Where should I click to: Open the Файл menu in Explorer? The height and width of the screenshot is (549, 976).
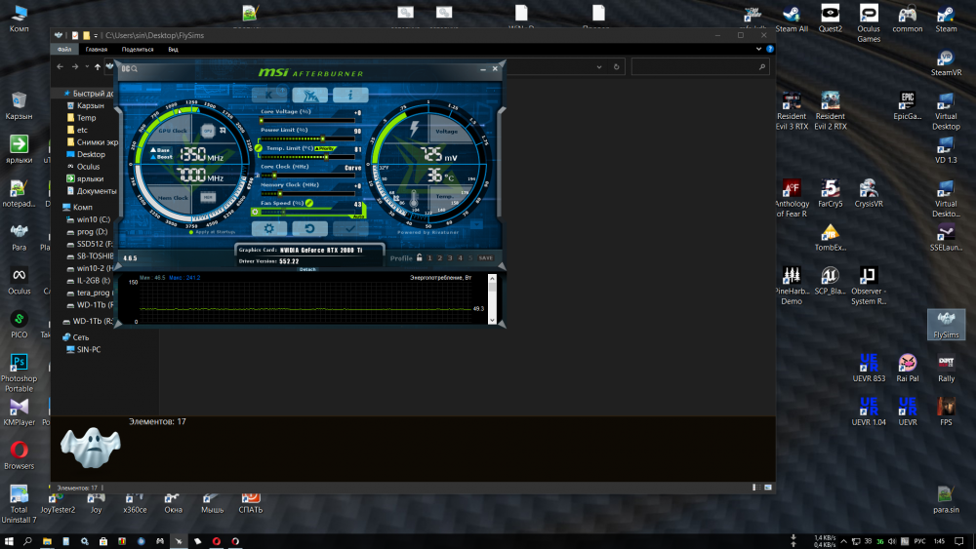[x=64, y=49]
